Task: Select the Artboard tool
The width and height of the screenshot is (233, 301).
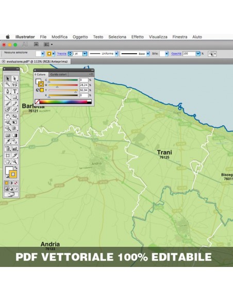Action: tap(8, 155)
